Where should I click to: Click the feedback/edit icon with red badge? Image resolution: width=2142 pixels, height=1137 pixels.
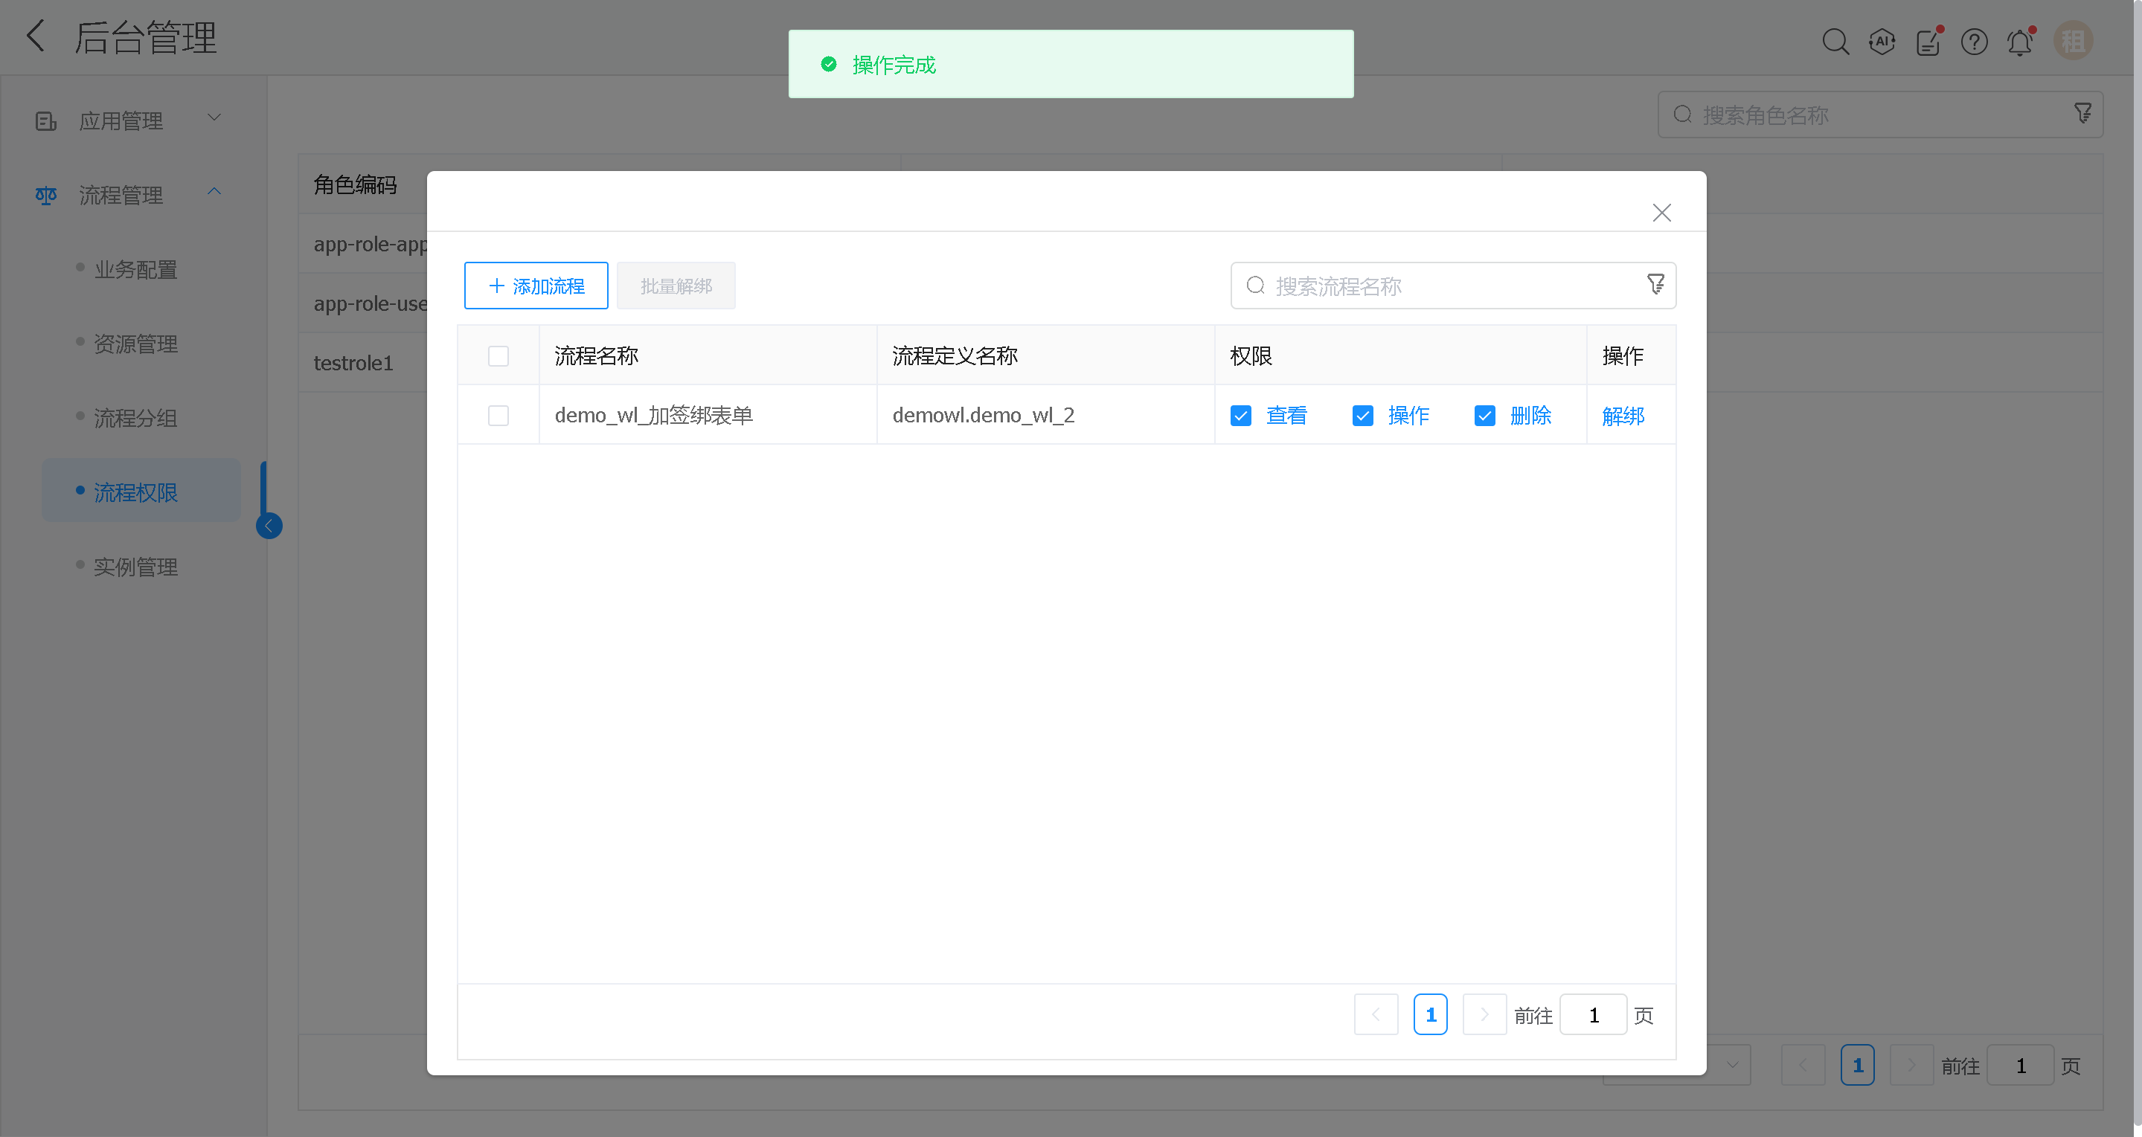pyautogui.click(x=1928, y=41)
